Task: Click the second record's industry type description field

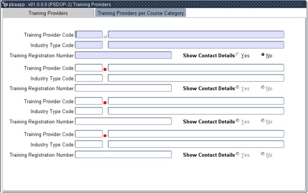Action: 196,78
